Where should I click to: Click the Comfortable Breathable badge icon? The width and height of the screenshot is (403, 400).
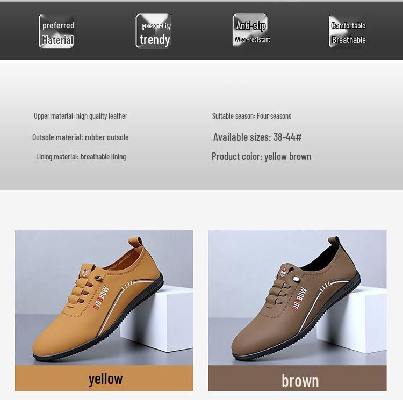click(347, 31)
